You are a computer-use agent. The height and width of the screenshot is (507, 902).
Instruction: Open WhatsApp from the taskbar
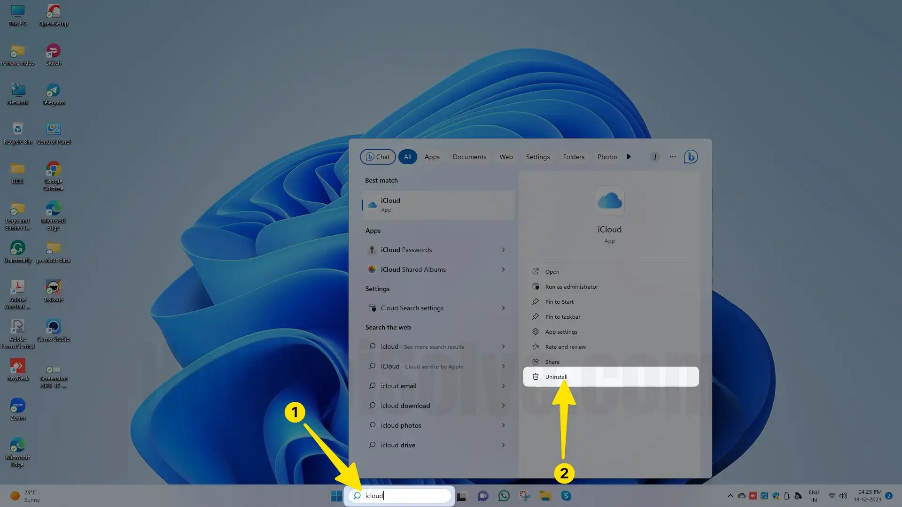click(x=504, y=496)
